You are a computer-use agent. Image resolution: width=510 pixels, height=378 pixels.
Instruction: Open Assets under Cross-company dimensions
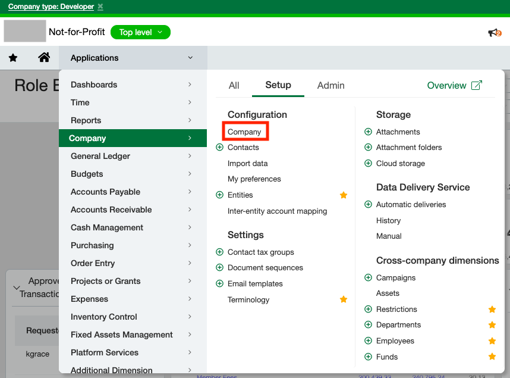pyautogui.click(x=388, y=293)
